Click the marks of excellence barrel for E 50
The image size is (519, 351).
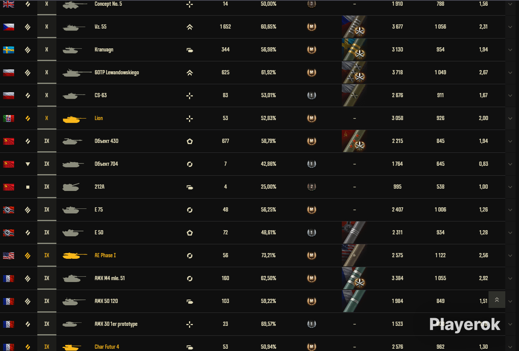pyautogui.click(x=354, y=232)
